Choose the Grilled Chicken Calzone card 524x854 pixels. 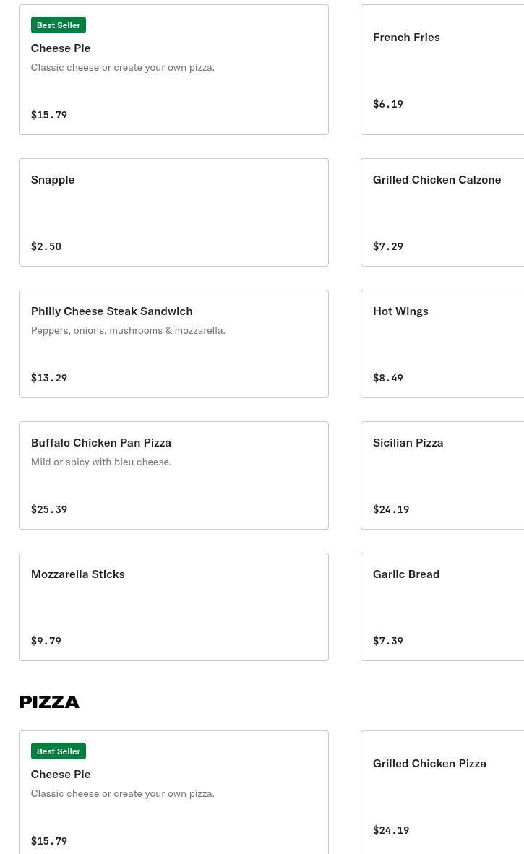tap(442, 212)
